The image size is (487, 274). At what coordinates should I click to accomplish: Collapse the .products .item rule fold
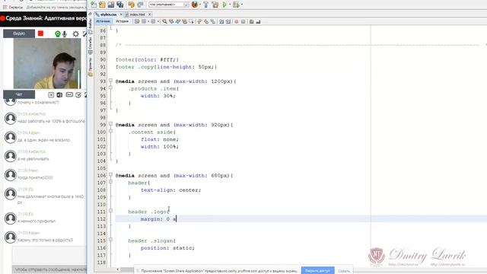tap(110, 88)
